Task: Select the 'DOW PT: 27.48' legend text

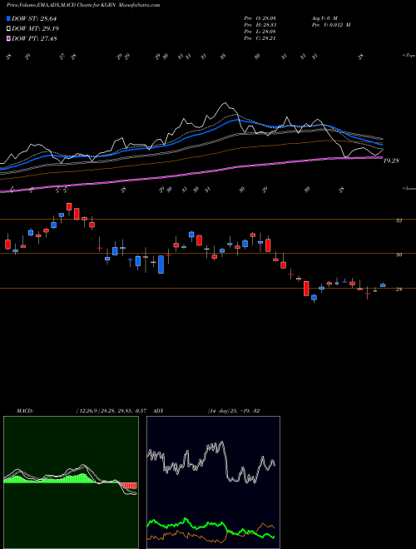Action: point(34,38)
